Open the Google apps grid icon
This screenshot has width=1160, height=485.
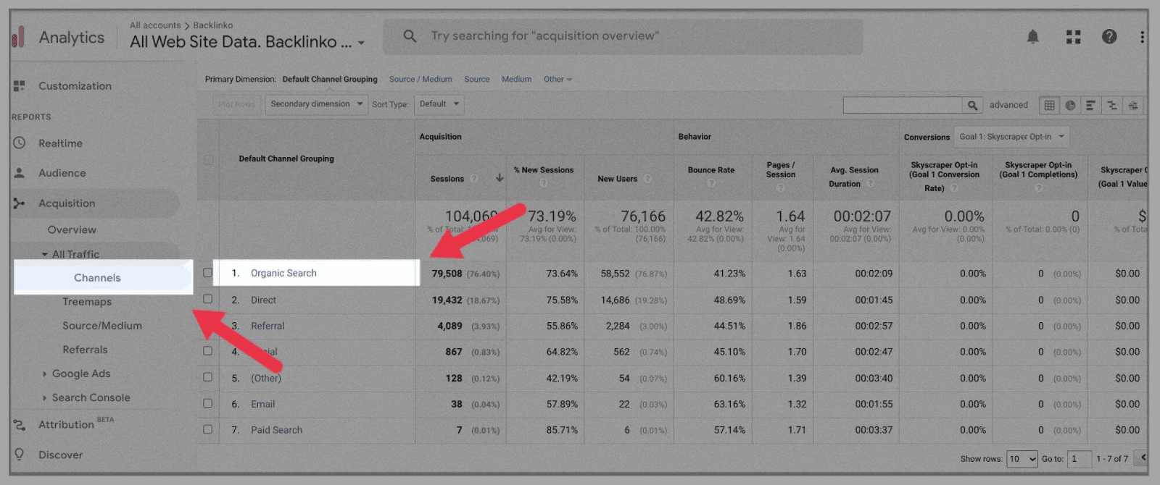1073,37
